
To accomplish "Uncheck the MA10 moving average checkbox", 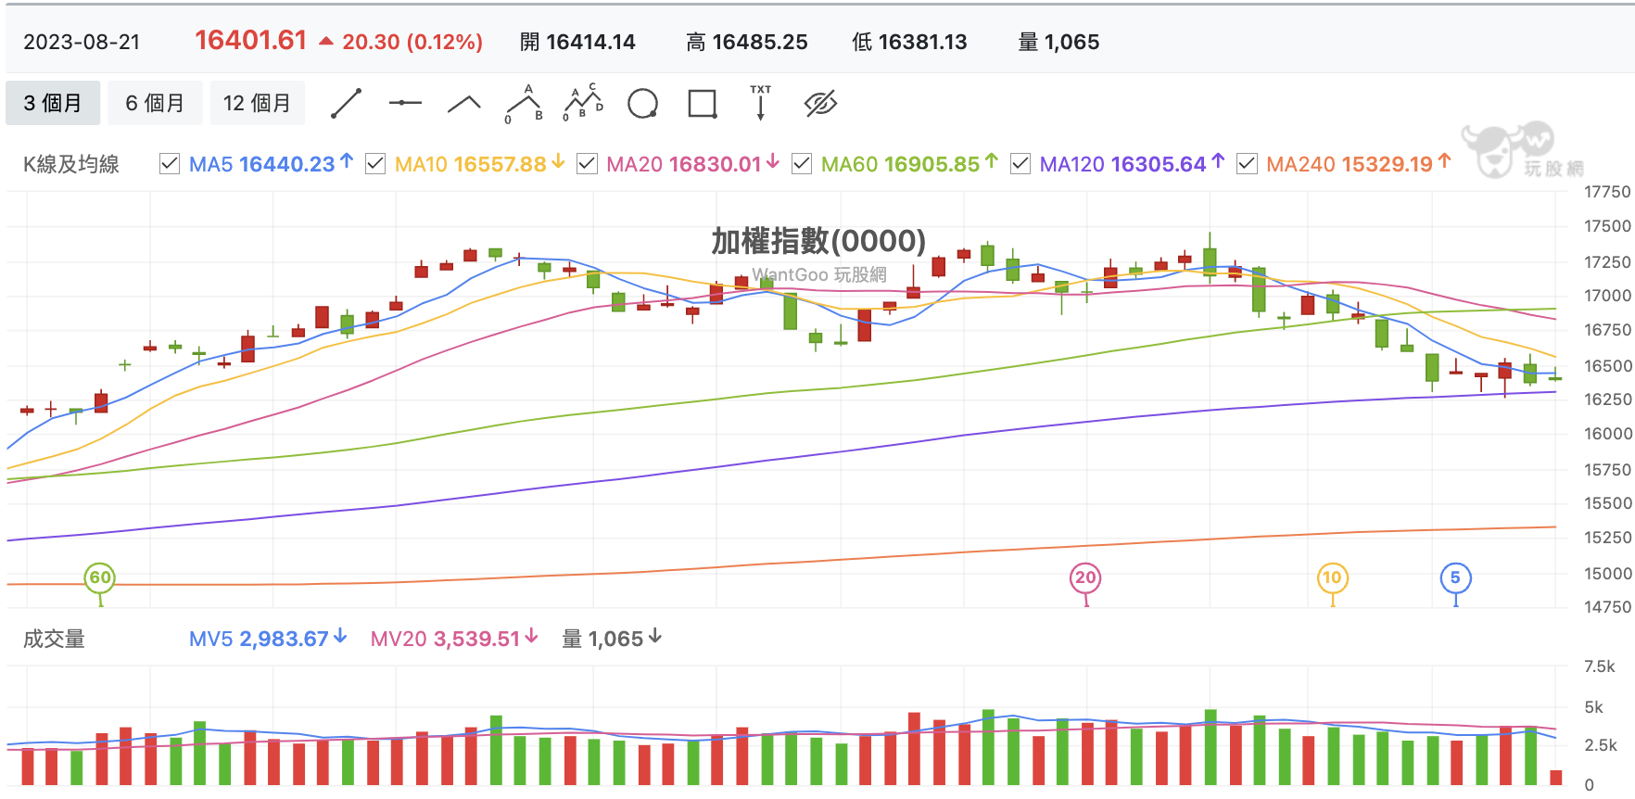I will point(375,164).
